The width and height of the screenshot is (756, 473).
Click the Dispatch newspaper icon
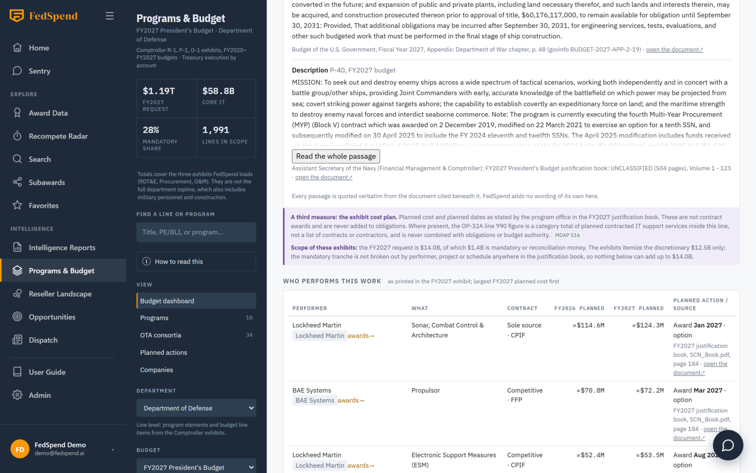(x=17, y=340)
